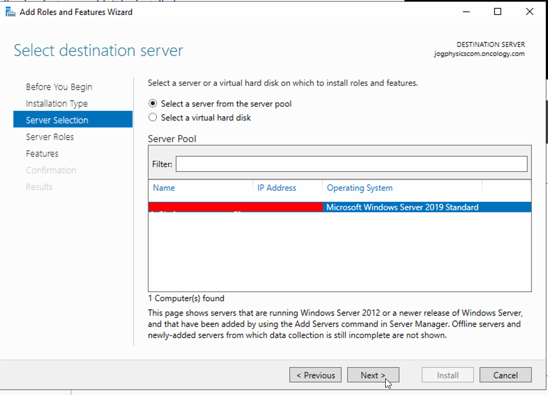The width and height of the screenshot is (548, 395).
Task: Click the Previous button
Action: [316, 375]
